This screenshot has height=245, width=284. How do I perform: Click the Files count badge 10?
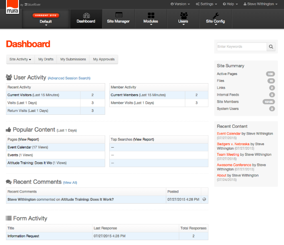coord(271,81)
